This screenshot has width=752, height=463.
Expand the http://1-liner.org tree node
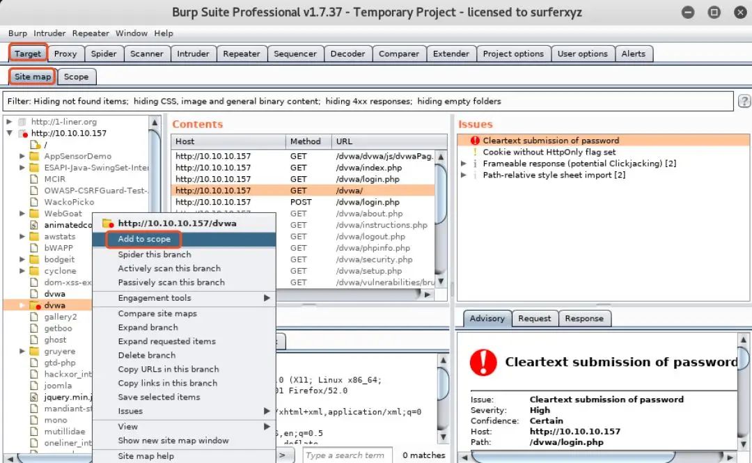tap(9, 122)
